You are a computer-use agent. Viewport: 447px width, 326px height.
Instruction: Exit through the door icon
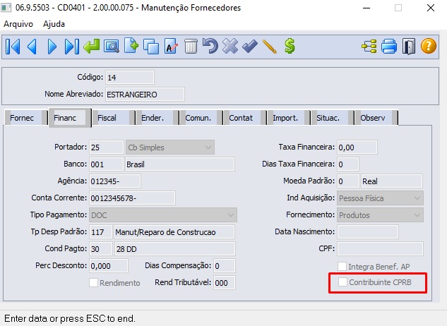click(x=409, y=47)
